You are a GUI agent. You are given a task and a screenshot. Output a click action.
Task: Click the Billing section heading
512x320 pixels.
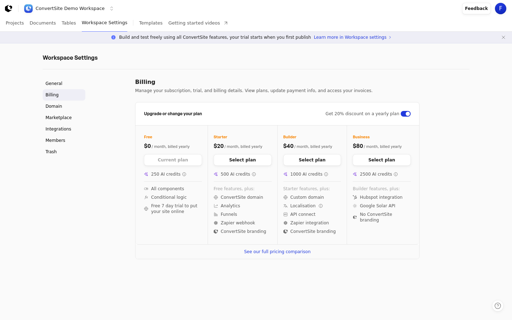(145, 82)
